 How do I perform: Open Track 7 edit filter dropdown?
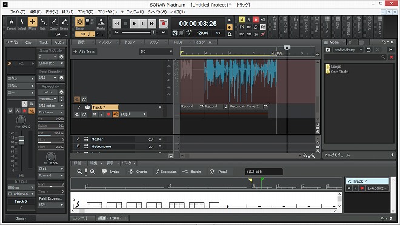point(133,114)
